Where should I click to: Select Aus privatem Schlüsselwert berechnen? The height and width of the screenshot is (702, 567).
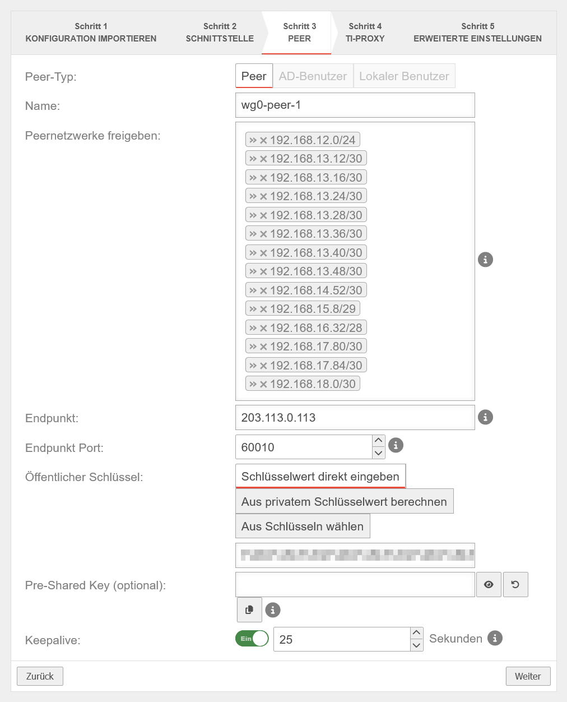coord(344,502)
